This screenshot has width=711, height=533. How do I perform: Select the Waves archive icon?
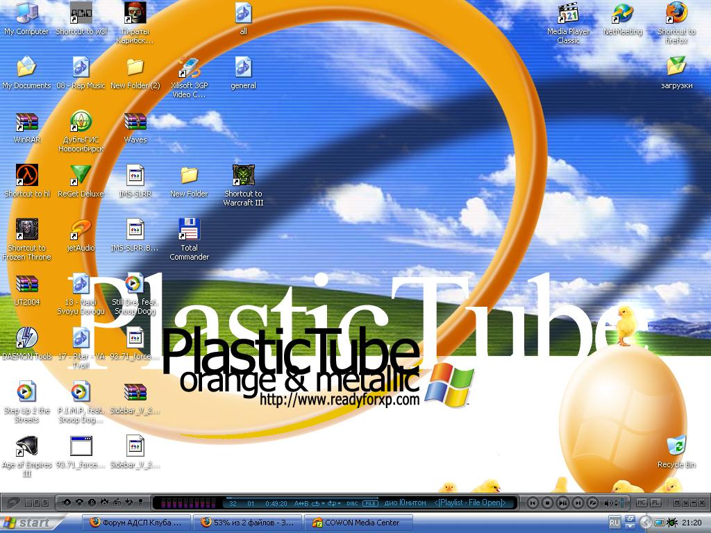click(135, 128)
